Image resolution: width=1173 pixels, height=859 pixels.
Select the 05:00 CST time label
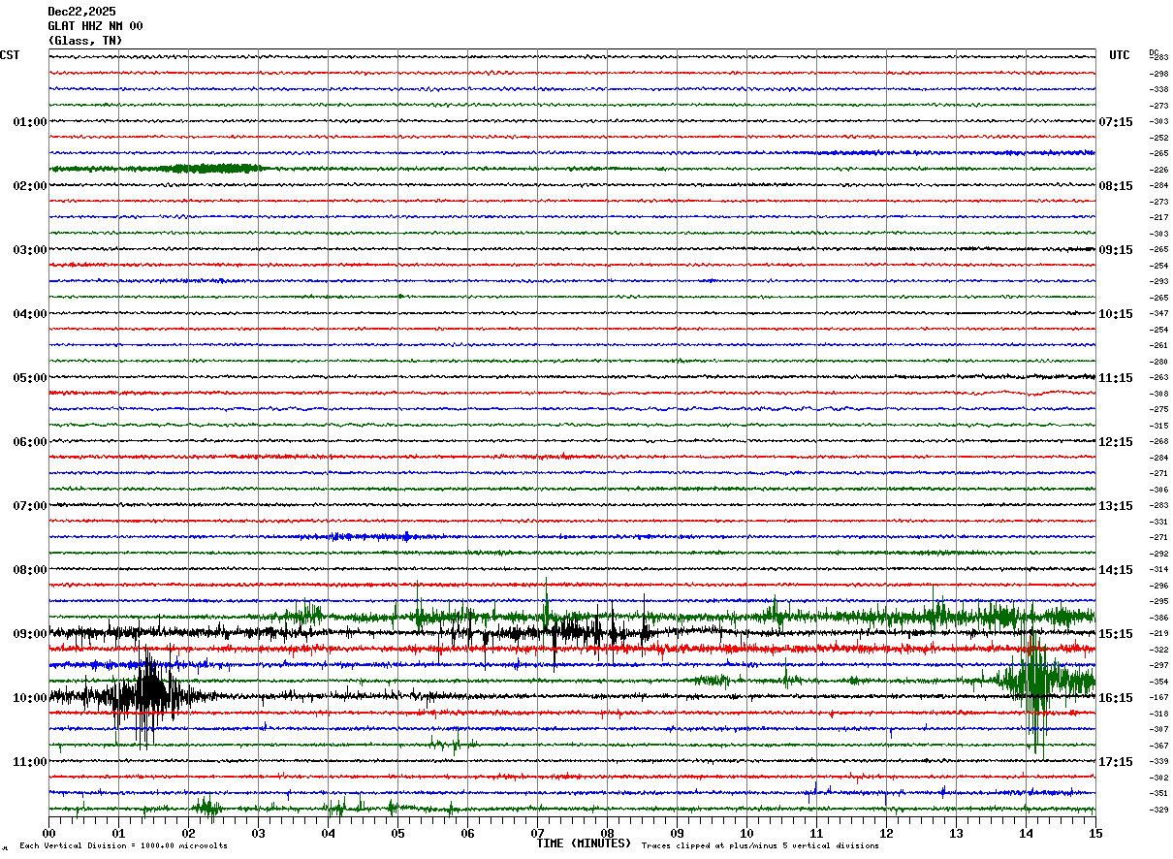pyautogui.click(x=30, y=378)
